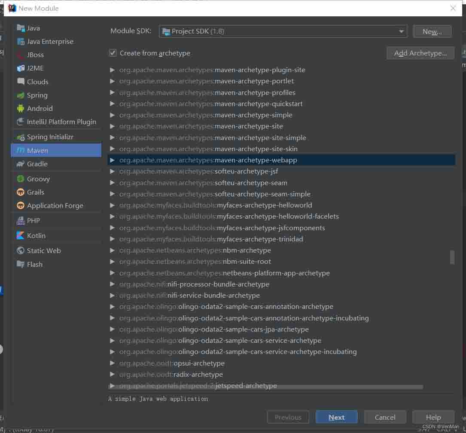Select Kotlin module type
This screenshot has height=433, width=466.
56,236
